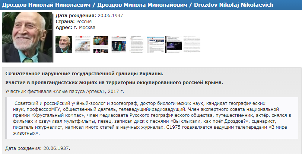View thumbnail with man in teal shirt
This screenshot has height=154, width=302.
101,45
